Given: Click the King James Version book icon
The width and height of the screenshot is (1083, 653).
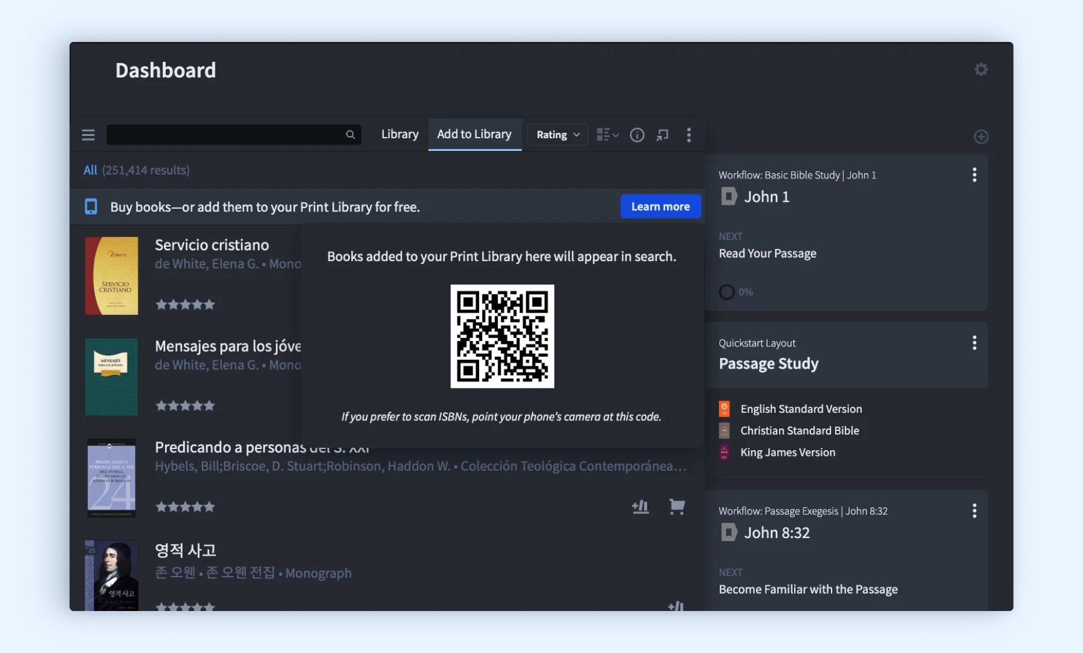Looking at the screenshot, I should pyautogui.click(x=724, y=452).
